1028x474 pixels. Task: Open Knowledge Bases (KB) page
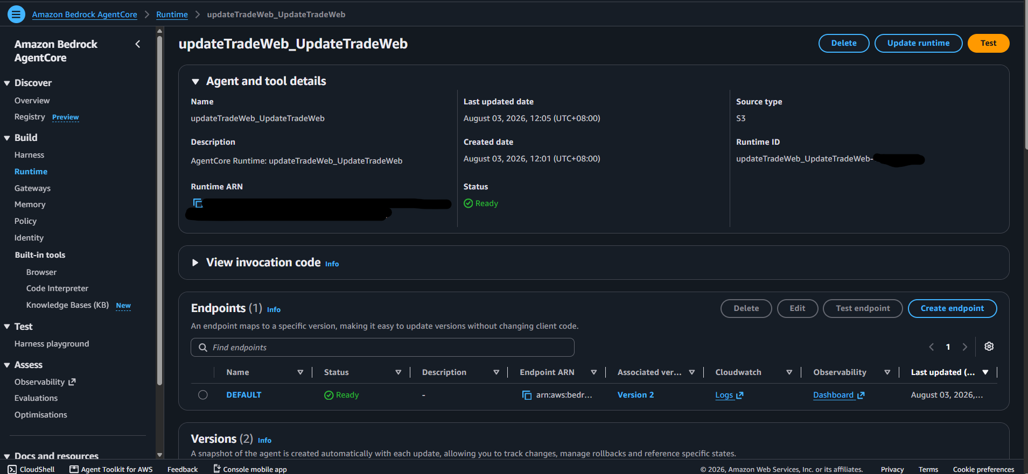click(67, 305)
